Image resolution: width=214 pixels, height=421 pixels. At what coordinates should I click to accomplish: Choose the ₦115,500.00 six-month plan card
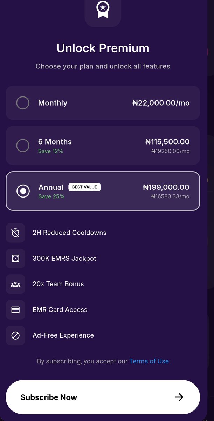pos(103,146)
